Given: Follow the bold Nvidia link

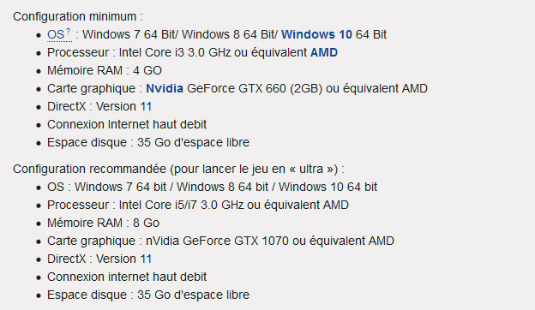Looking at the screenshot, I should click(165, 88).
